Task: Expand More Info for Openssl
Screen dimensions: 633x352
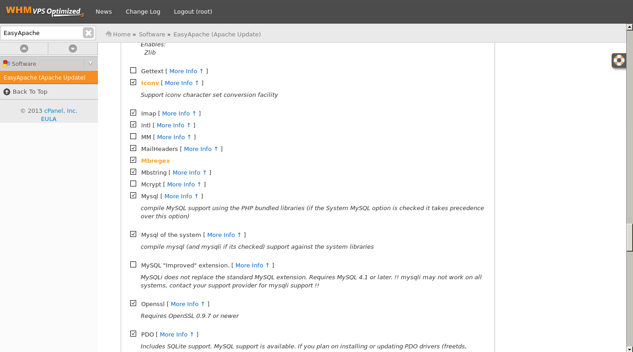Action: pos(188,304)
